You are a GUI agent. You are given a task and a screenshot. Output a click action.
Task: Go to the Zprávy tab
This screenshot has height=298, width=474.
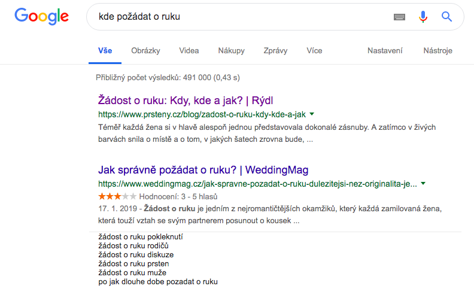click(275, 50)
